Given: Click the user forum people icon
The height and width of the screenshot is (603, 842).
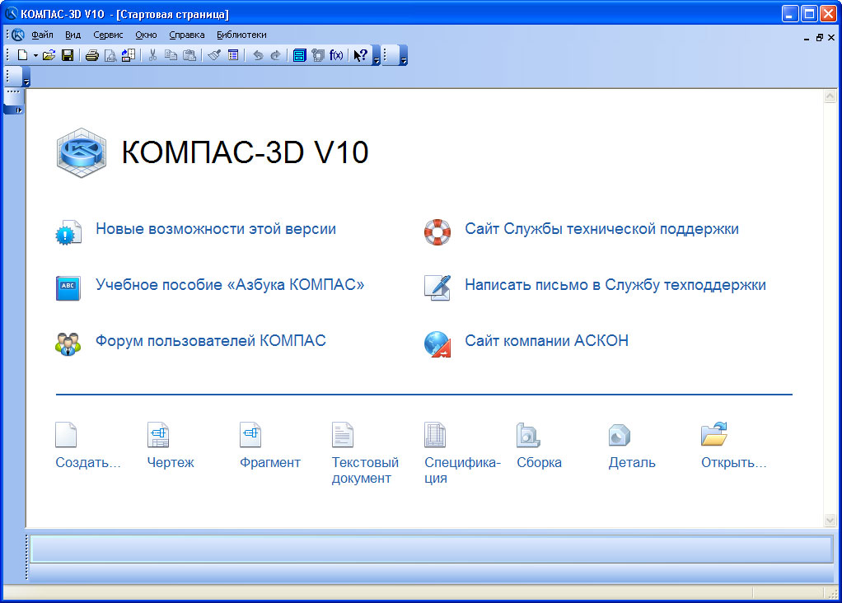Looking at the screenshot, I should 68,344.
